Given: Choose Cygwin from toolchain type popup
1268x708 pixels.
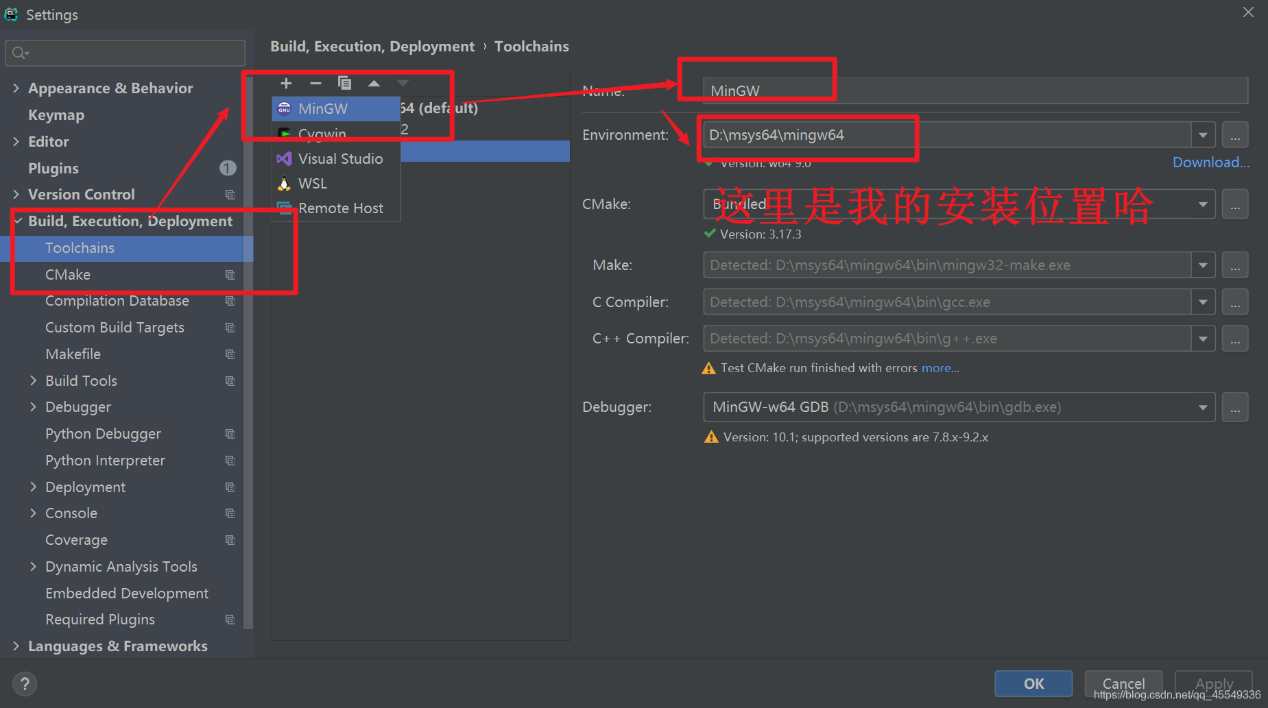Looking at the screenshot, I should (336, 133).
